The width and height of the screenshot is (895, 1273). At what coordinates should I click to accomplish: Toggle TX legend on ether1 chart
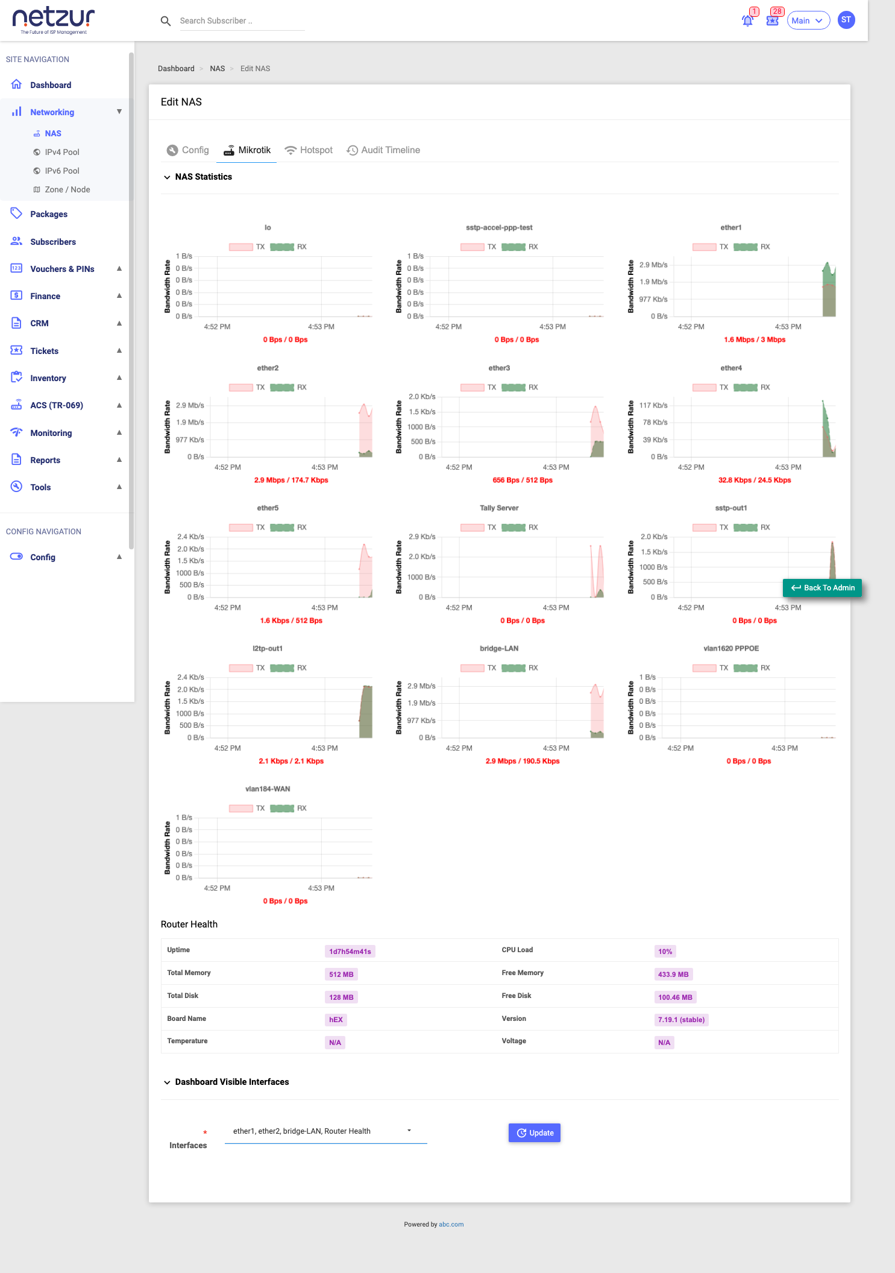[710, 247]
